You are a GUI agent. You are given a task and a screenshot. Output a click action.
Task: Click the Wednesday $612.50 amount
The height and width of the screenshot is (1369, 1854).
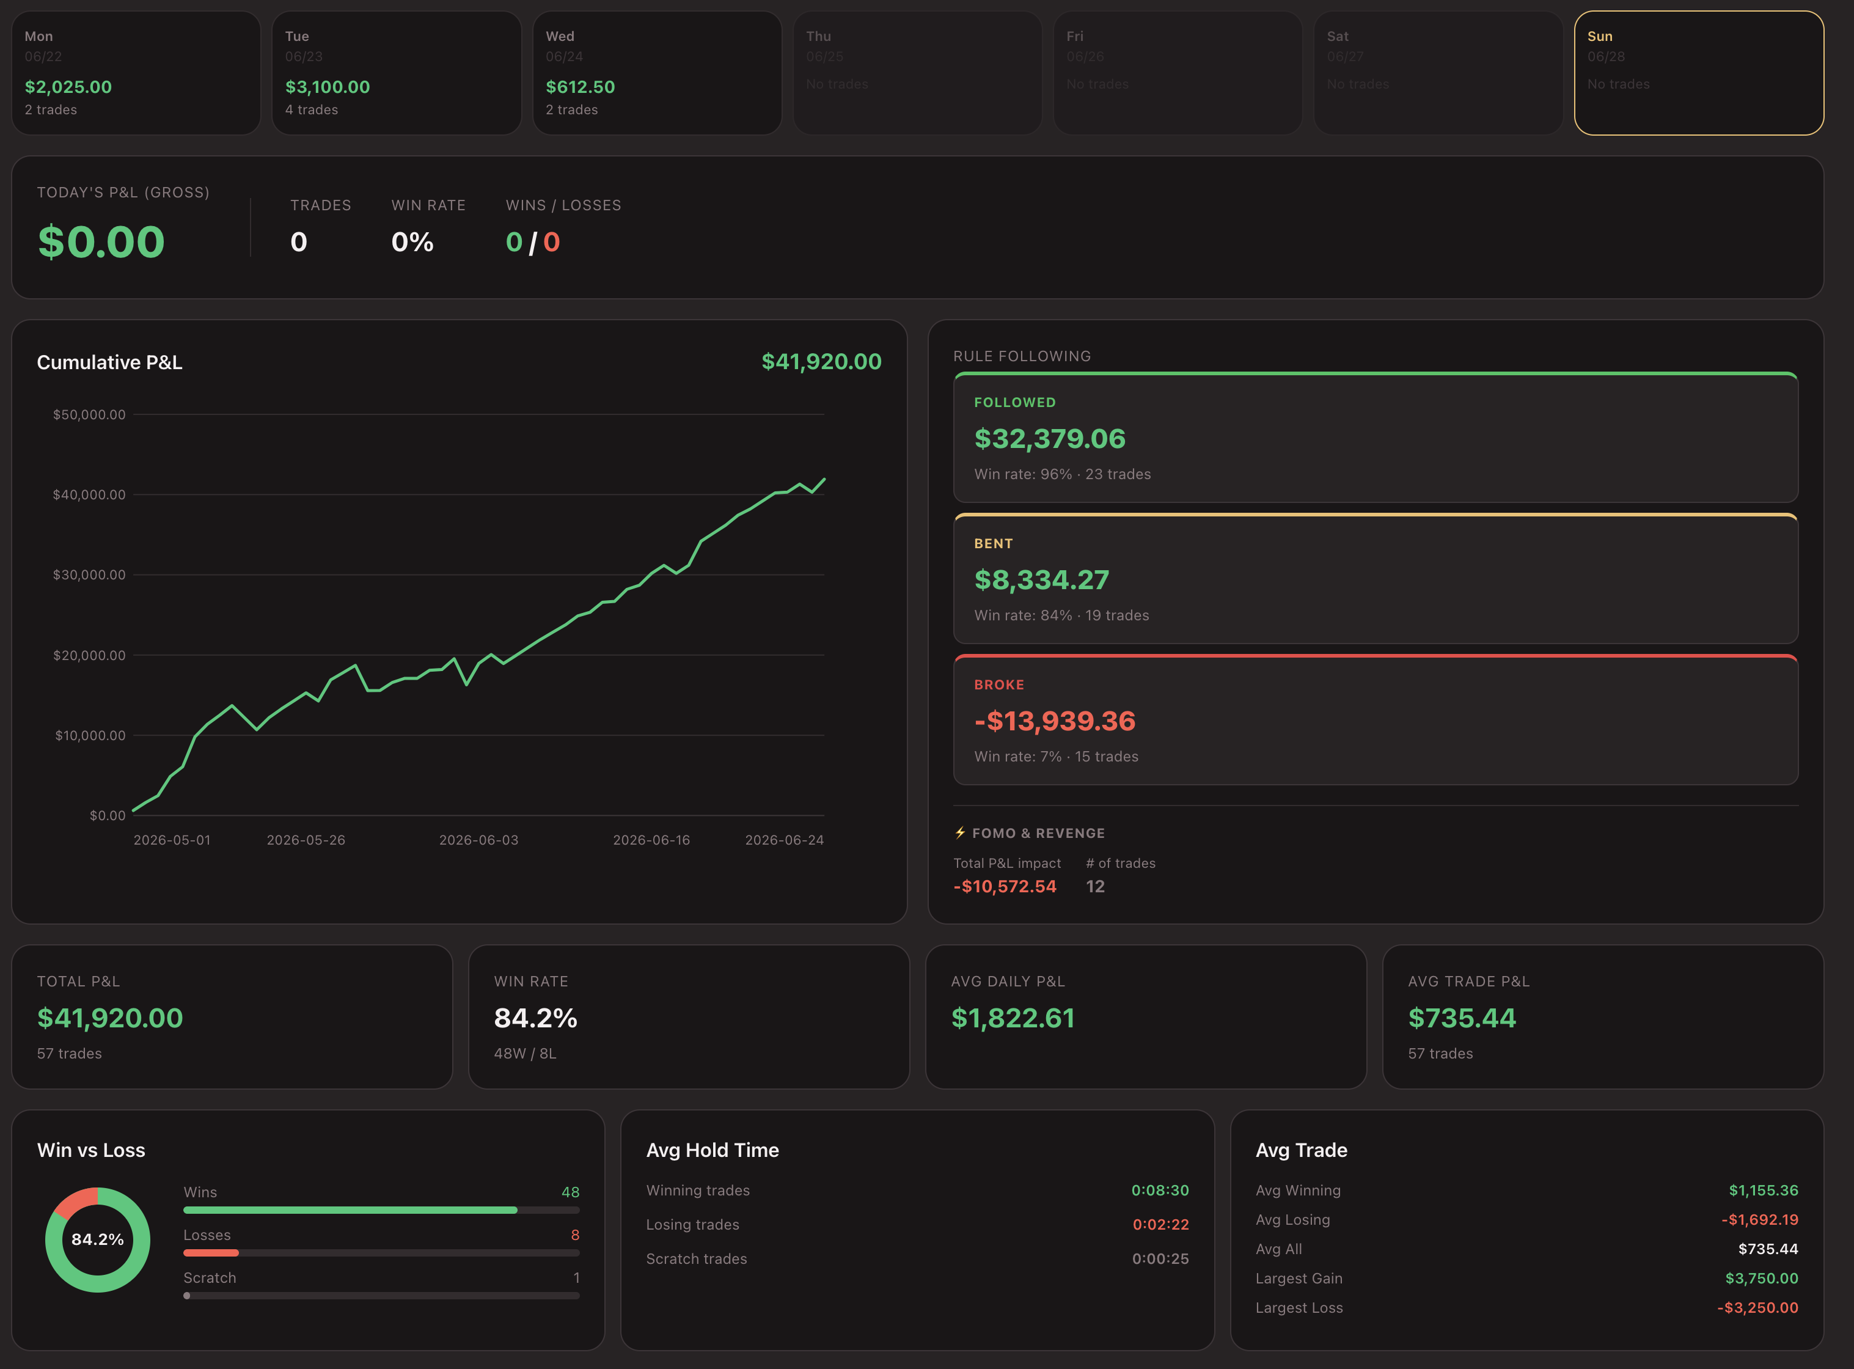tap(580, 87)
